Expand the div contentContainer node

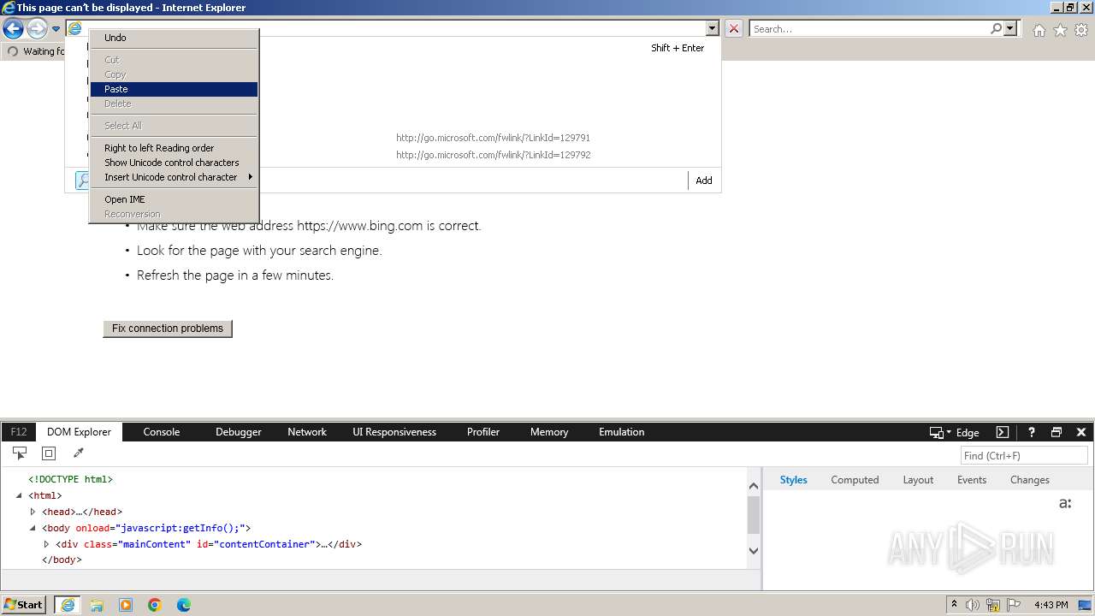(46, 544)
